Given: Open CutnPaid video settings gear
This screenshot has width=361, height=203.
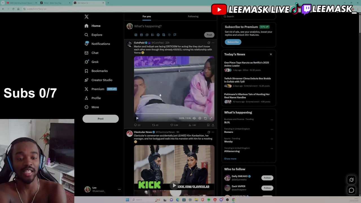Looking at the screenshot, I should pyautogui.click(x=200, y=118).
